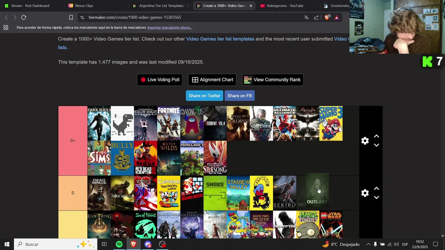View site information icon in address bar

(x=82, y=17)
